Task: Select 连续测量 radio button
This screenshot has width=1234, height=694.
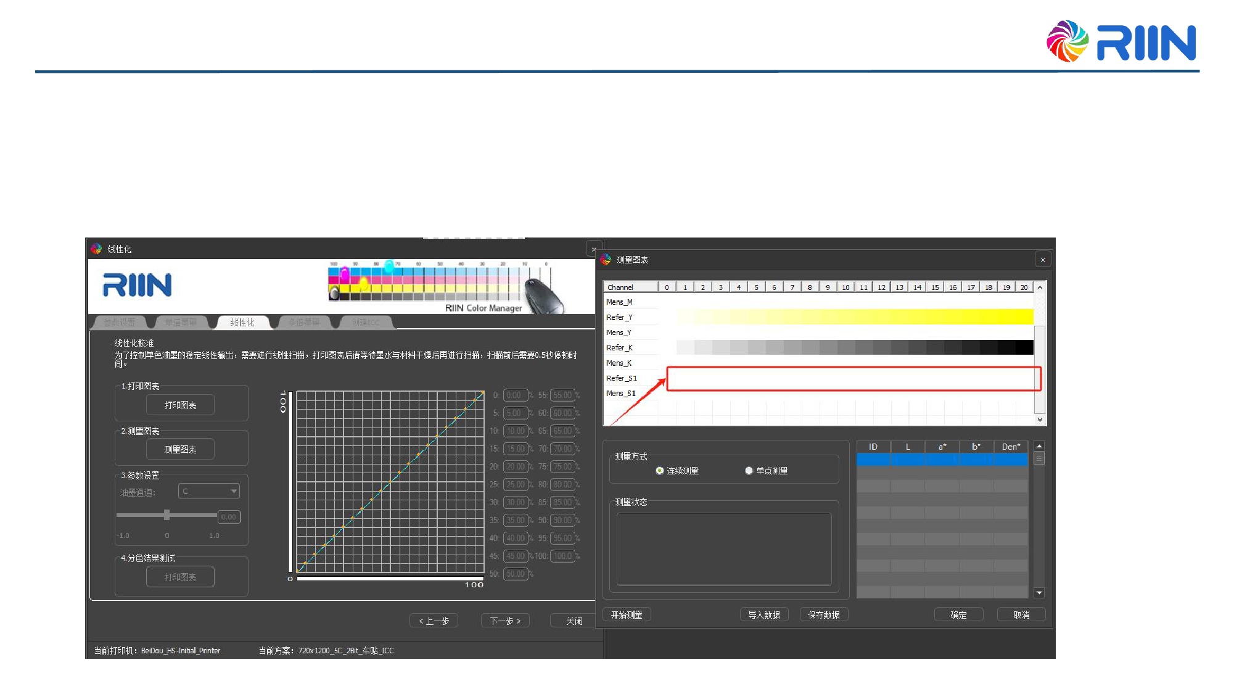Action: (x=660, y=471)
